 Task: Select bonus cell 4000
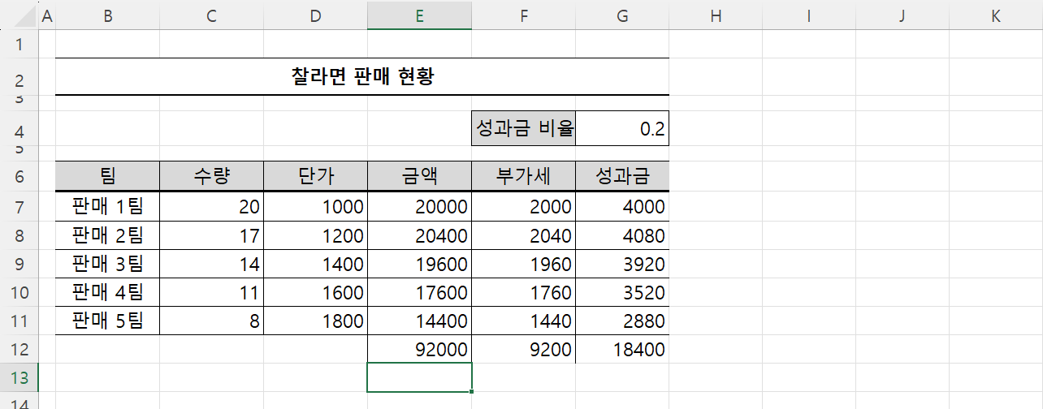622,207
